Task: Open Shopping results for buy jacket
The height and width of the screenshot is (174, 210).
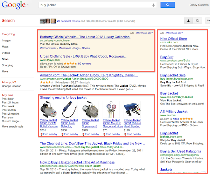Action: pos(63,97)
